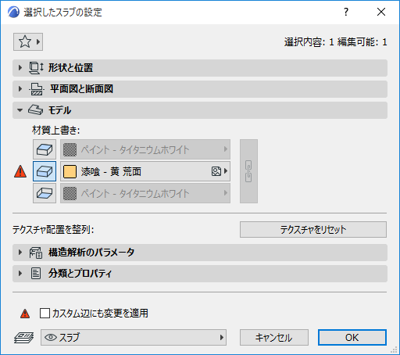Enable カスタム辺にも変更を適用 checkbox

point(45,313)
